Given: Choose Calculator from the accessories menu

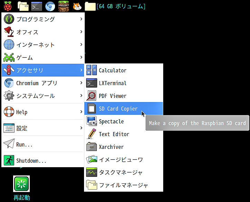Looking at the screenshot, I should [123, 70].
